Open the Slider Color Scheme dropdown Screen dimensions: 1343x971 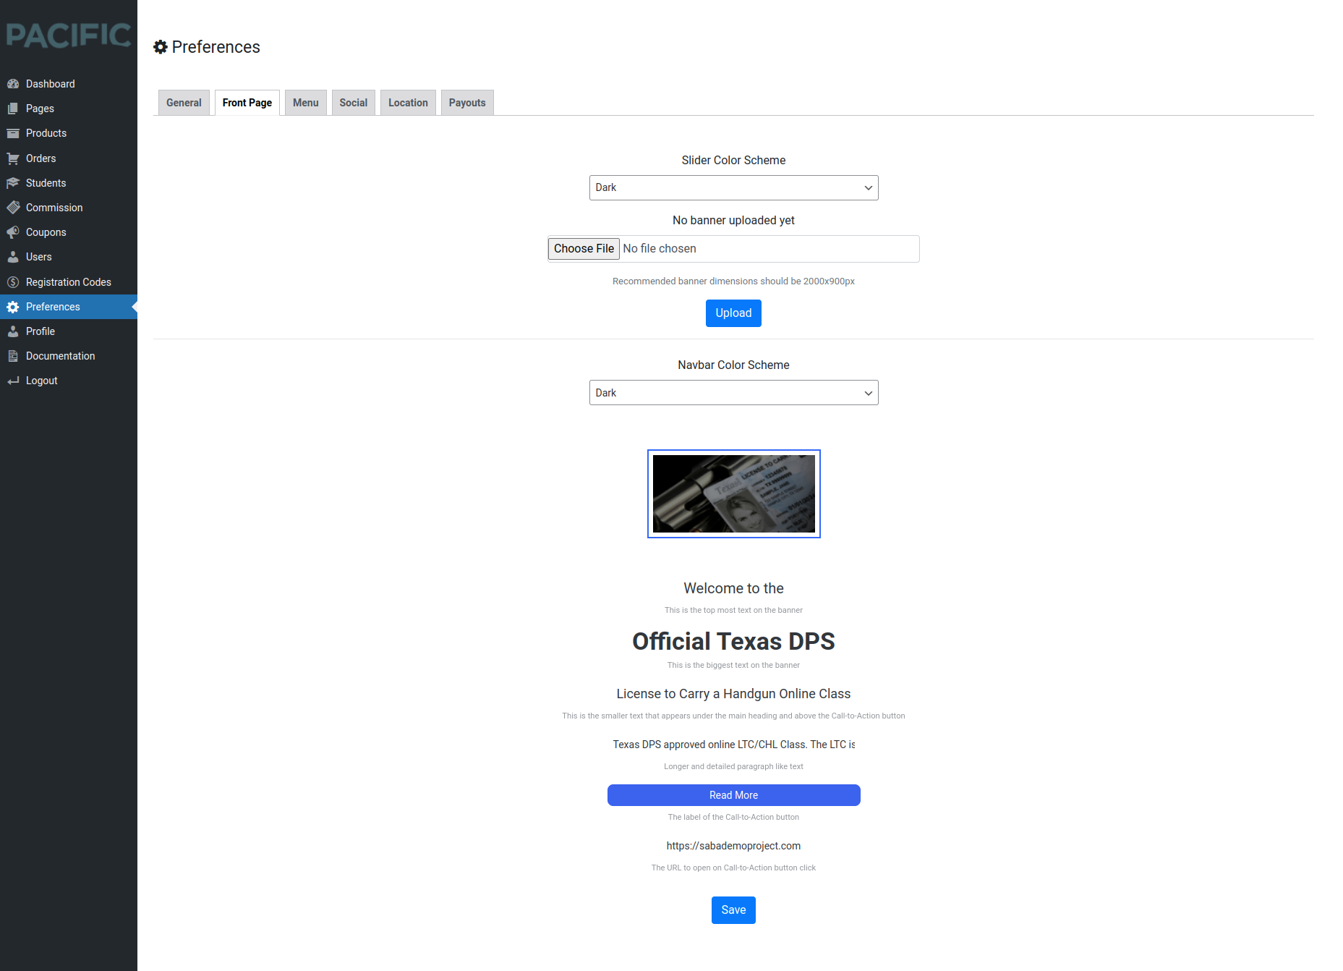(x=733, y=188)
